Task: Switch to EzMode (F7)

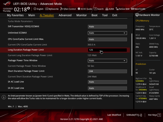Action: 134,115
